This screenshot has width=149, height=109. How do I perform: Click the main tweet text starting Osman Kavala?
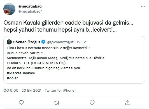pos(68,26)
